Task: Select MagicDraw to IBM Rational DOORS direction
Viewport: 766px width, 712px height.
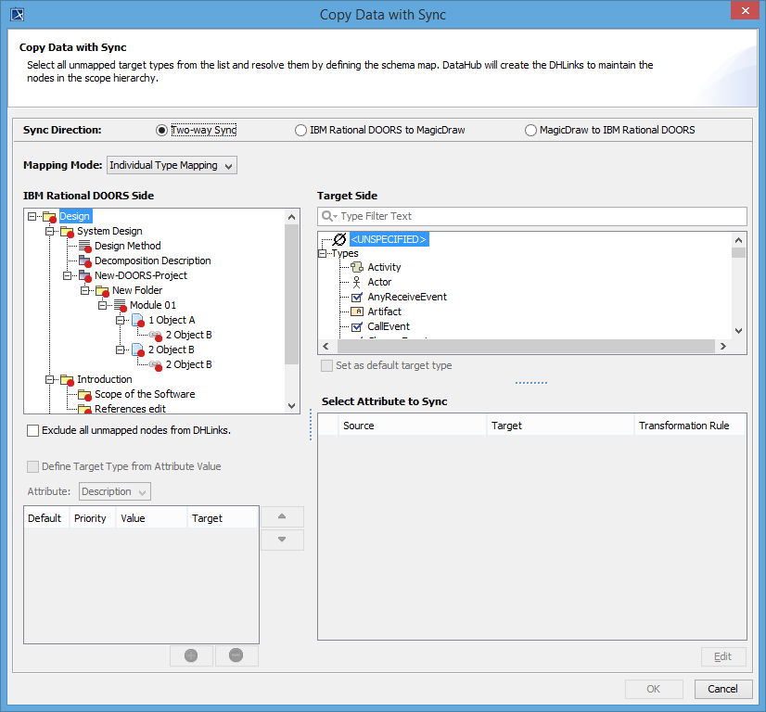Action: click(x=531, y=131)
